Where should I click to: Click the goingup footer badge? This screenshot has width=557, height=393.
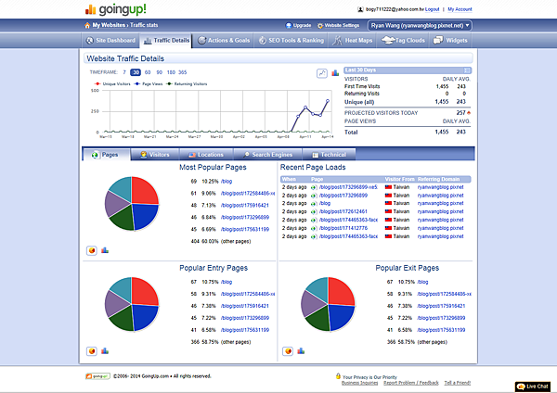click(x=97, y=376)
